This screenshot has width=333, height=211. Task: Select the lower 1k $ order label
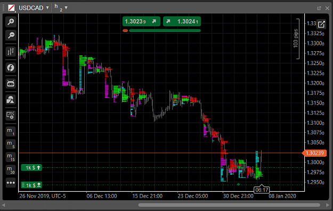[31, 185]
